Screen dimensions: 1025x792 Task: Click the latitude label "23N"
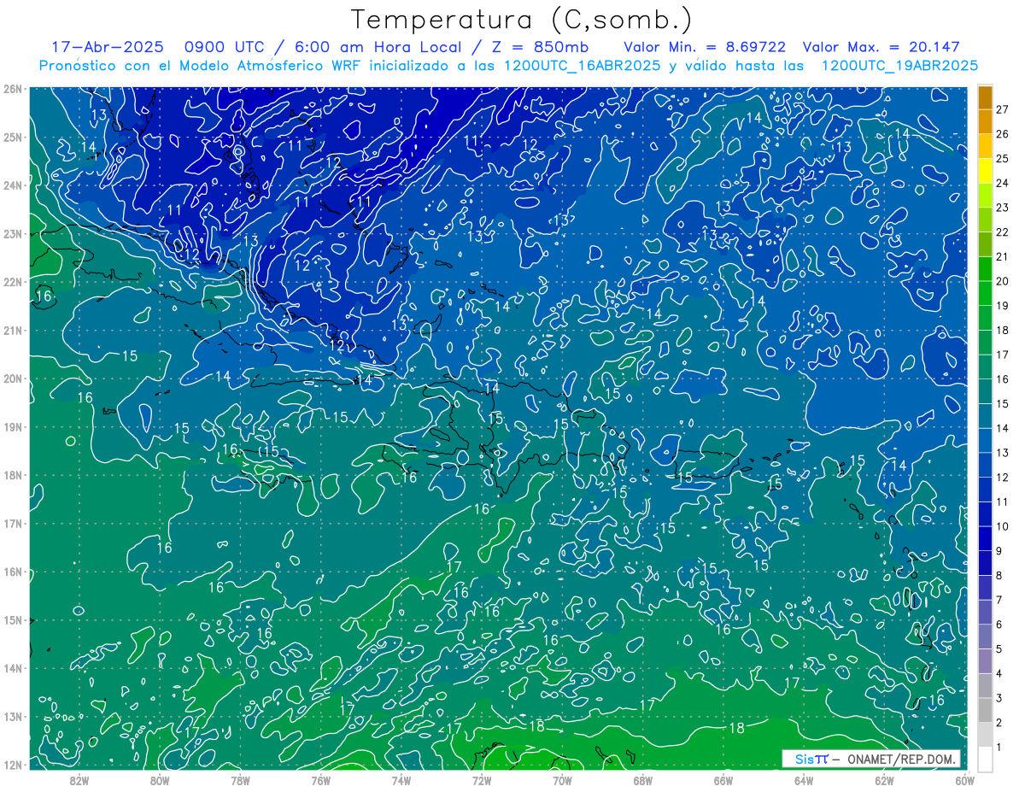(13, 233)
